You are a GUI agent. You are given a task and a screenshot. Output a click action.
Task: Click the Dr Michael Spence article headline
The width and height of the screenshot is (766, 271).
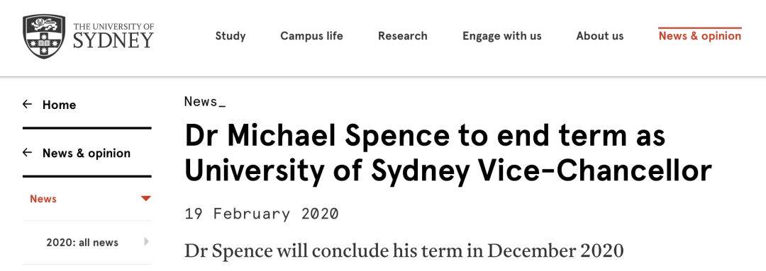click(x=448, y=154)
